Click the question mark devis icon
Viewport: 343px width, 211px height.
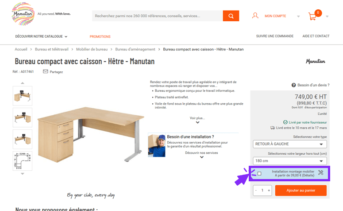click(293, 85)
